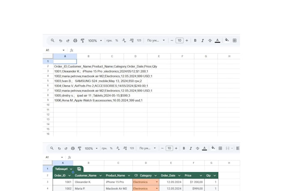Open borders menu in upper toolbar
The height and width of the screenshot is (191, 283).
(235, 40)
